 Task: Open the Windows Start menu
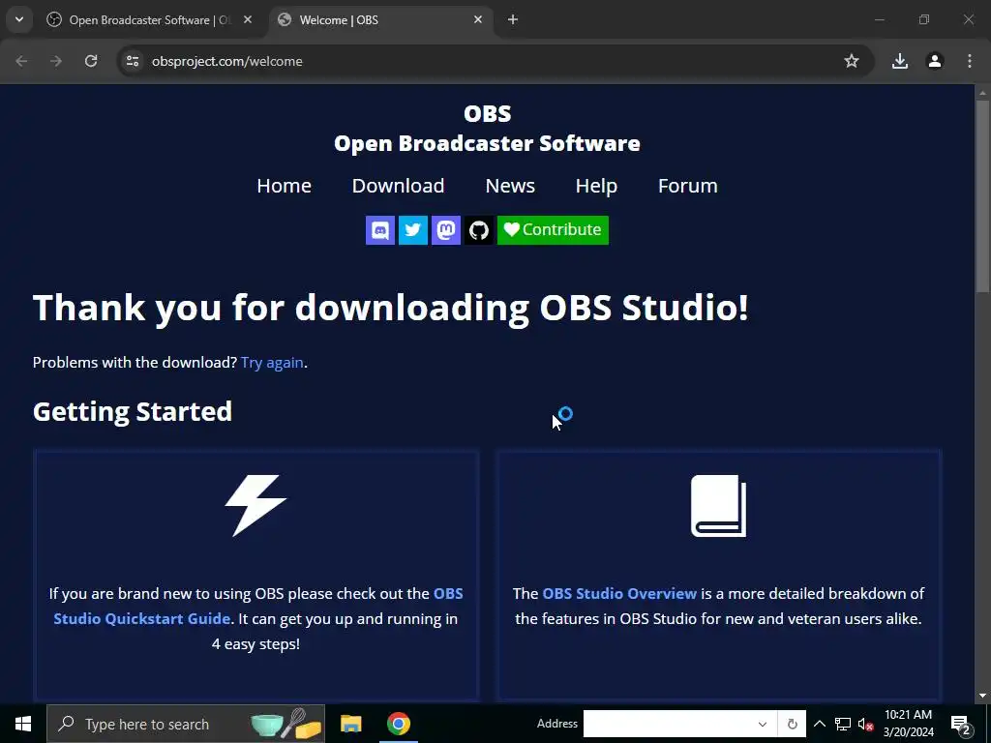click(23, 724)
